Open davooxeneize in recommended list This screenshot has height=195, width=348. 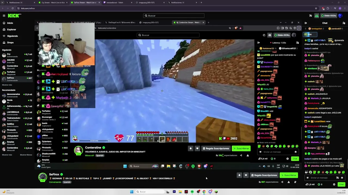17,95
